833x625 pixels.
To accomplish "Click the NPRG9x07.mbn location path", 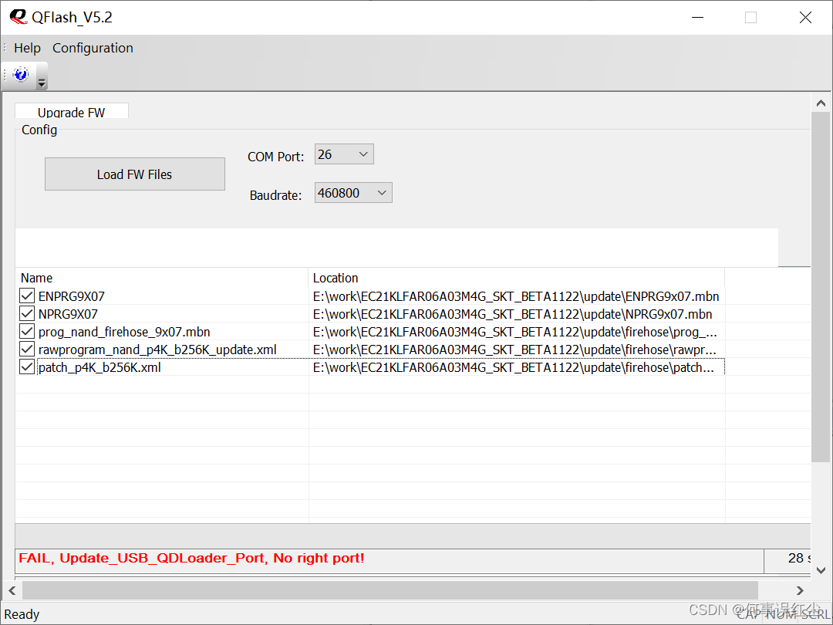I will pos(513,314).
